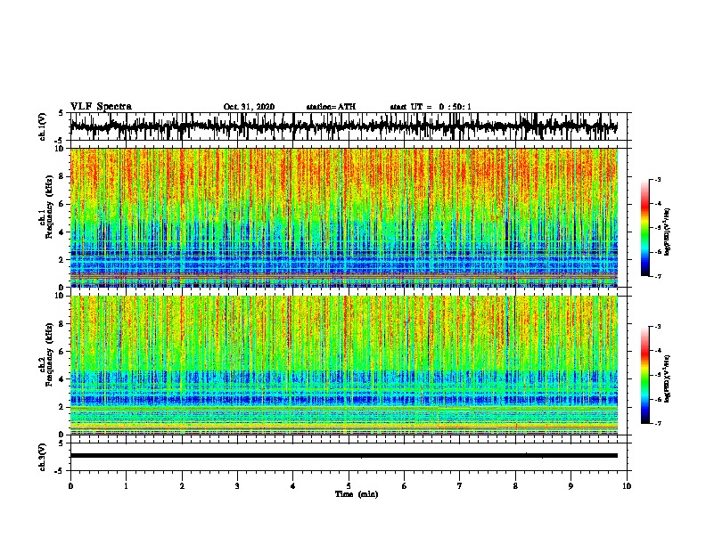
Task: Click the "-3" label on ch.1 color bar
Action: pyautogui.click(x=658, y=179)
